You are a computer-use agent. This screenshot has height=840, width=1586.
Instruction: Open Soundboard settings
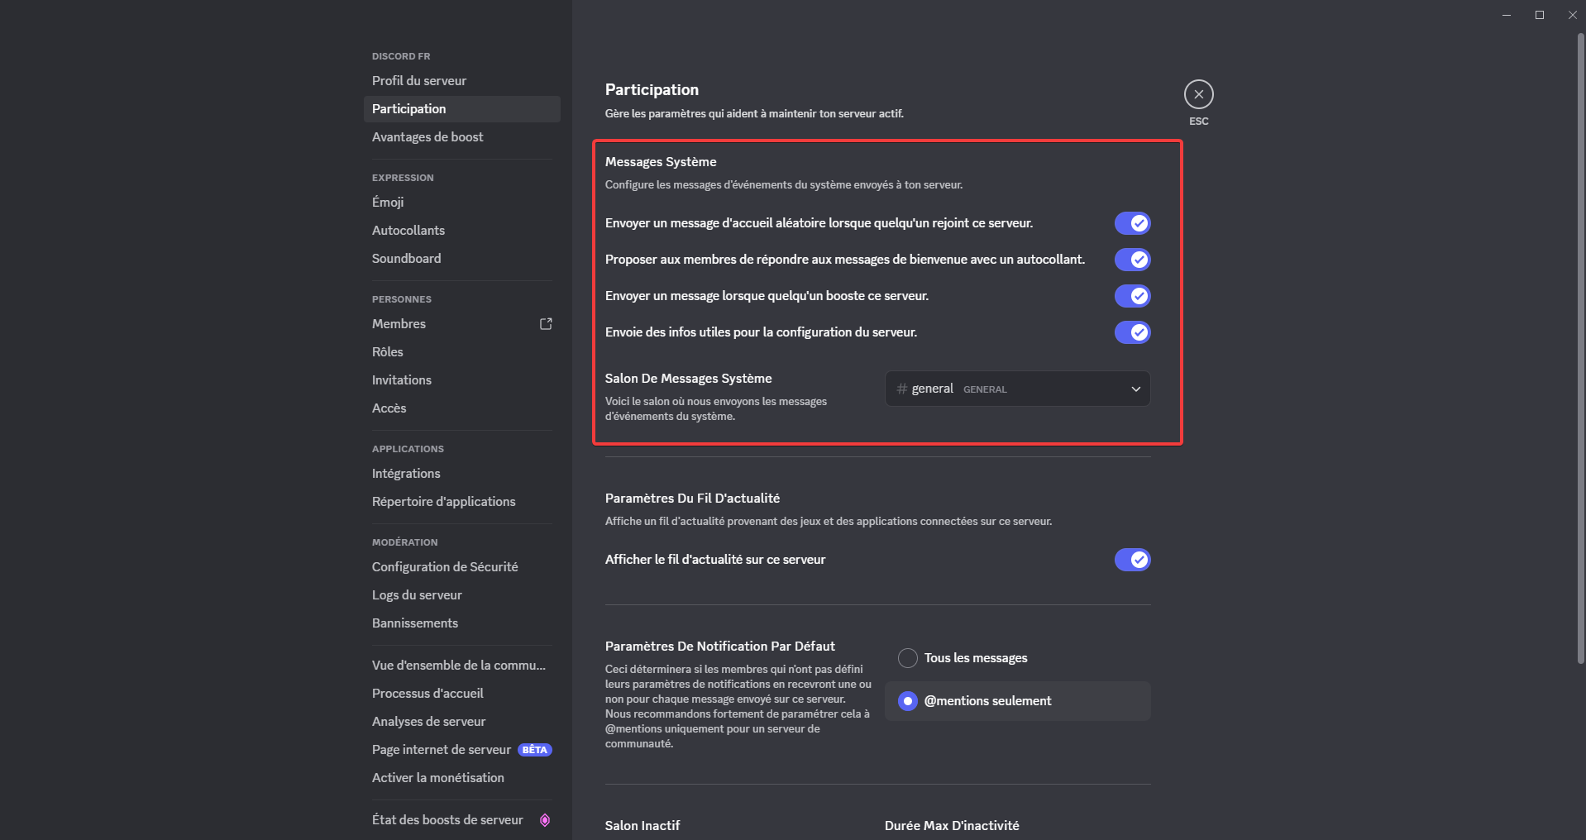click(406, 258)
